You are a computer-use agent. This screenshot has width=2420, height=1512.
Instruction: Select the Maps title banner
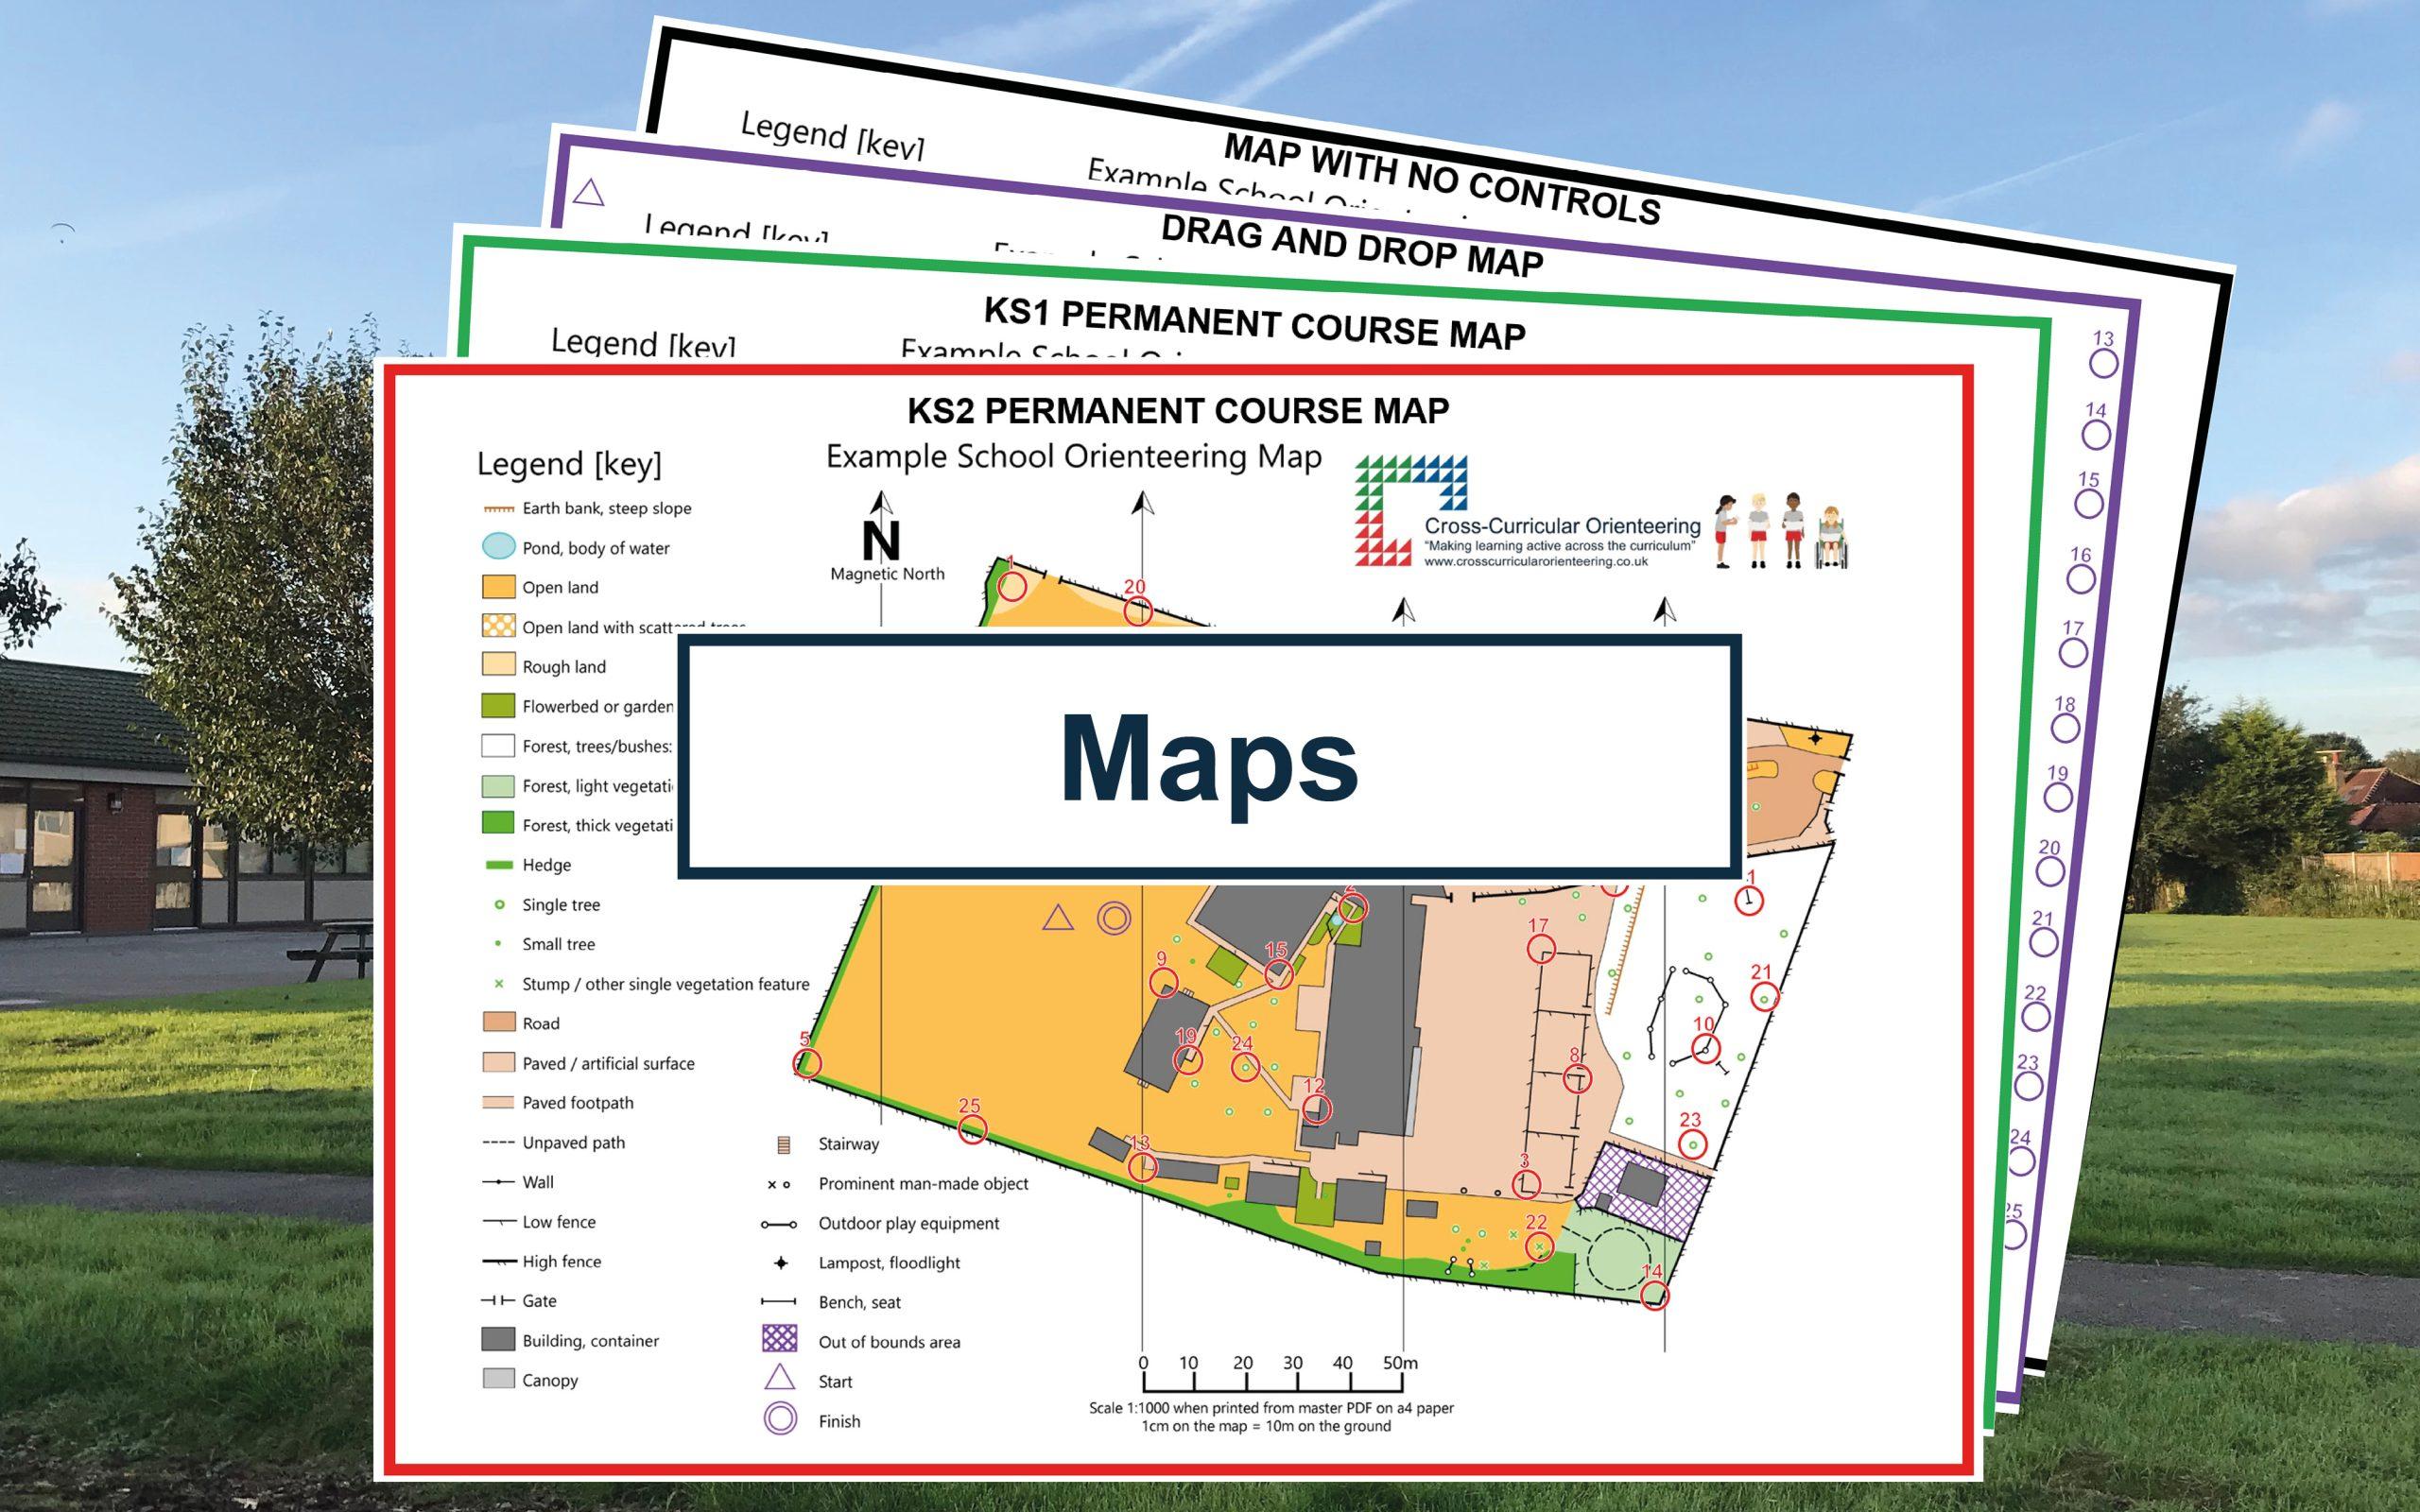[x=1209, y=757]
